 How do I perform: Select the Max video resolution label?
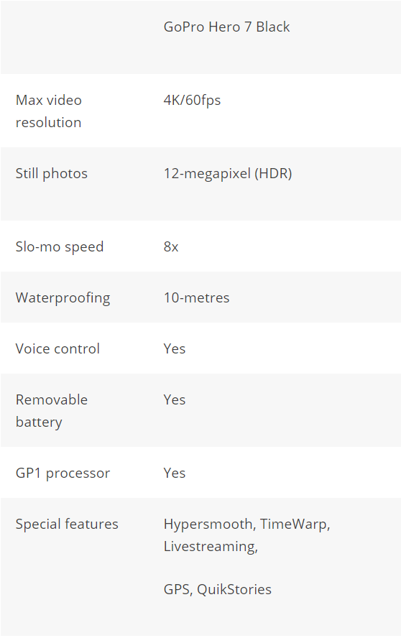48,111
